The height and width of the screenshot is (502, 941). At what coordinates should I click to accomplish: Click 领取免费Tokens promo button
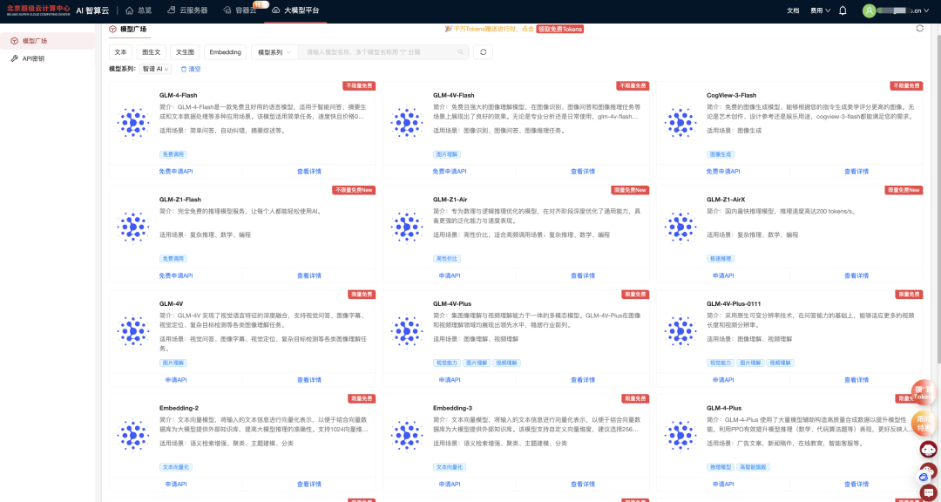pyautogui.click(x=560, y=29)
